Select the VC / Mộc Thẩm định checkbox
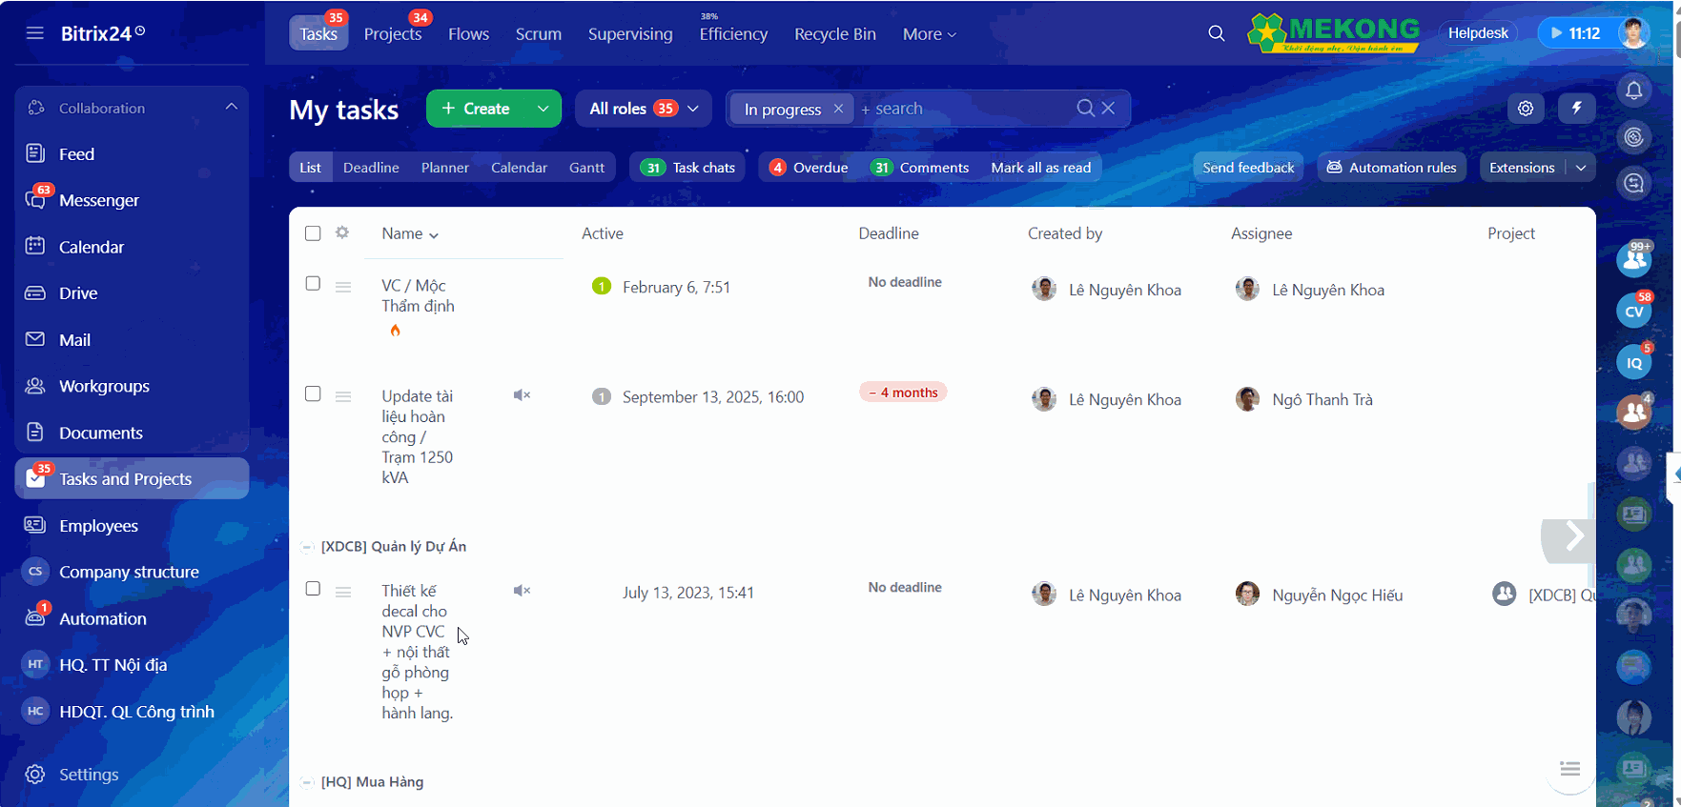Screen dimensions: 1681x807 pos(313,283)
